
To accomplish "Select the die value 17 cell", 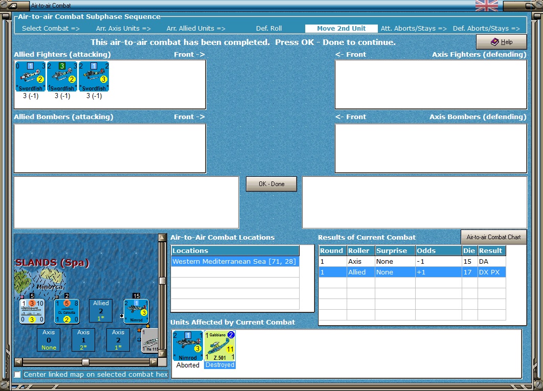I will pyautogui.click(x=469, y=272).
